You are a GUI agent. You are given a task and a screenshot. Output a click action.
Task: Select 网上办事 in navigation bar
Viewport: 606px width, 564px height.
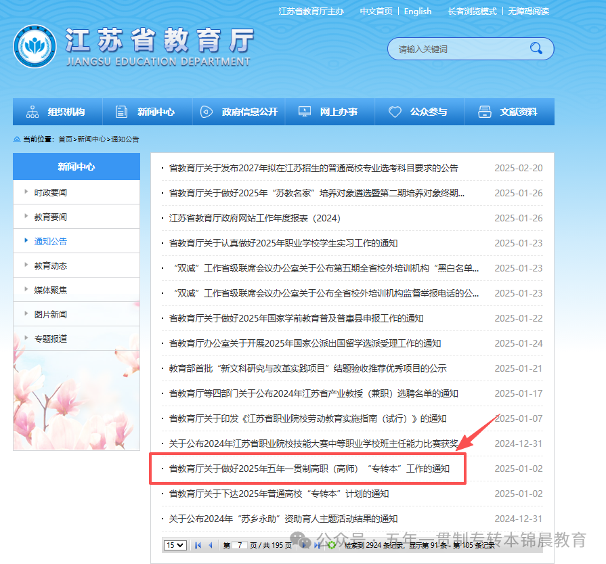pyautogui.click(x=330, y=112)
